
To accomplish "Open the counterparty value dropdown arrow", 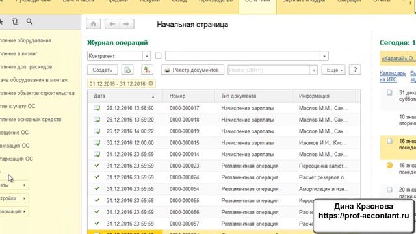I will tap(324, 56).
